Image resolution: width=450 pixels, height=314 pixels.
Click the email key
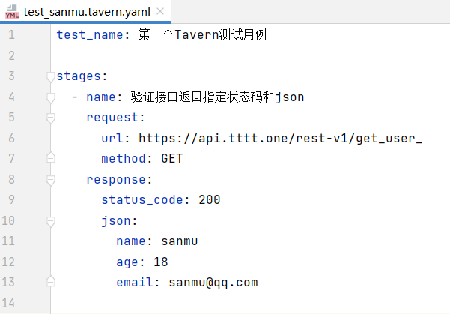[135, 282]
